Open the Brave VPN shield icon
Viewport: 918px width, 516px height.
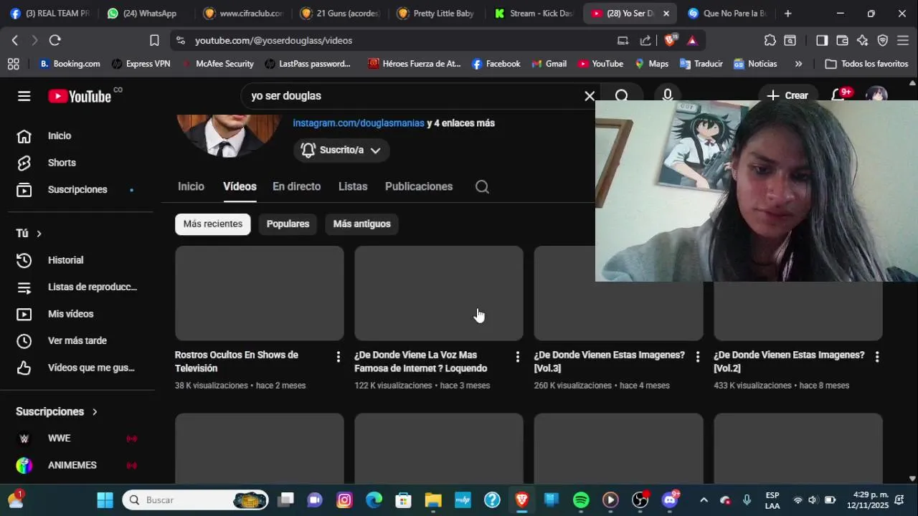883,40
